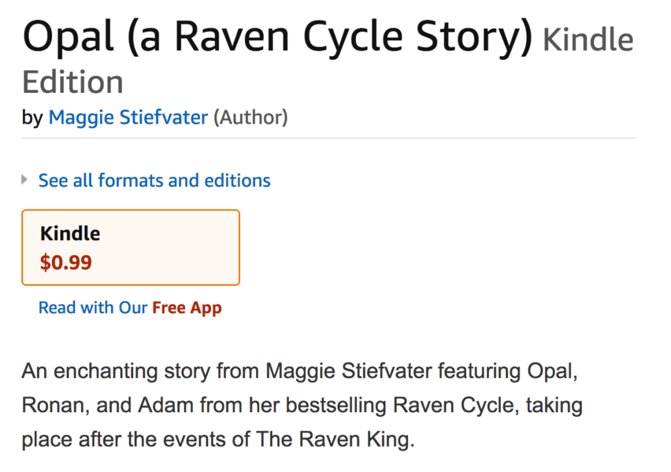Select the Kindle format option box
The width and height of the screenshot is (671, 472).
(131, 247)
